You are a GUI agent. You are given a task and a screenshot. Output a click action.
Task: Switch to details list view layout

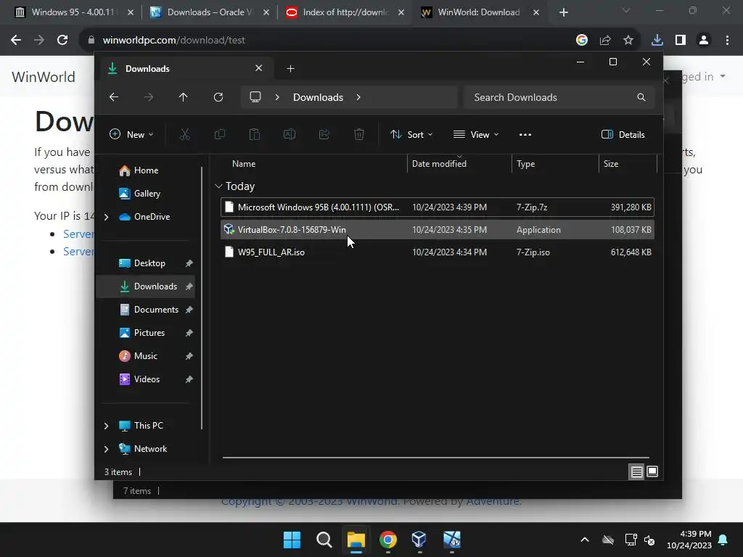pyautogui.click(x=636, y=471)
